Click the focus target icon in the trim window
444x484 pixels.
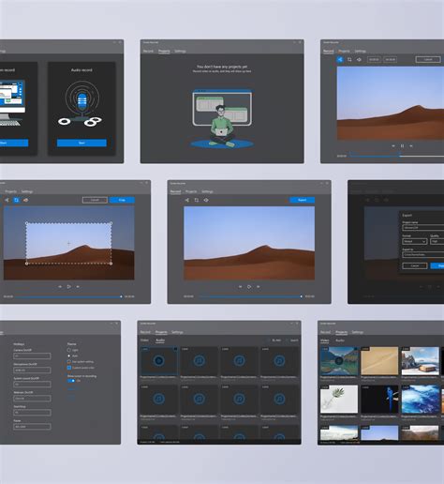[359, 59]
